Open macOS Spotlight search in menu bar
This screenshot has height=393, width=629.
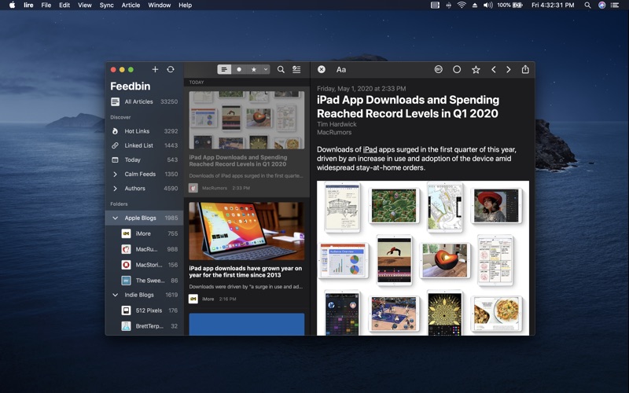click(587, 5)
